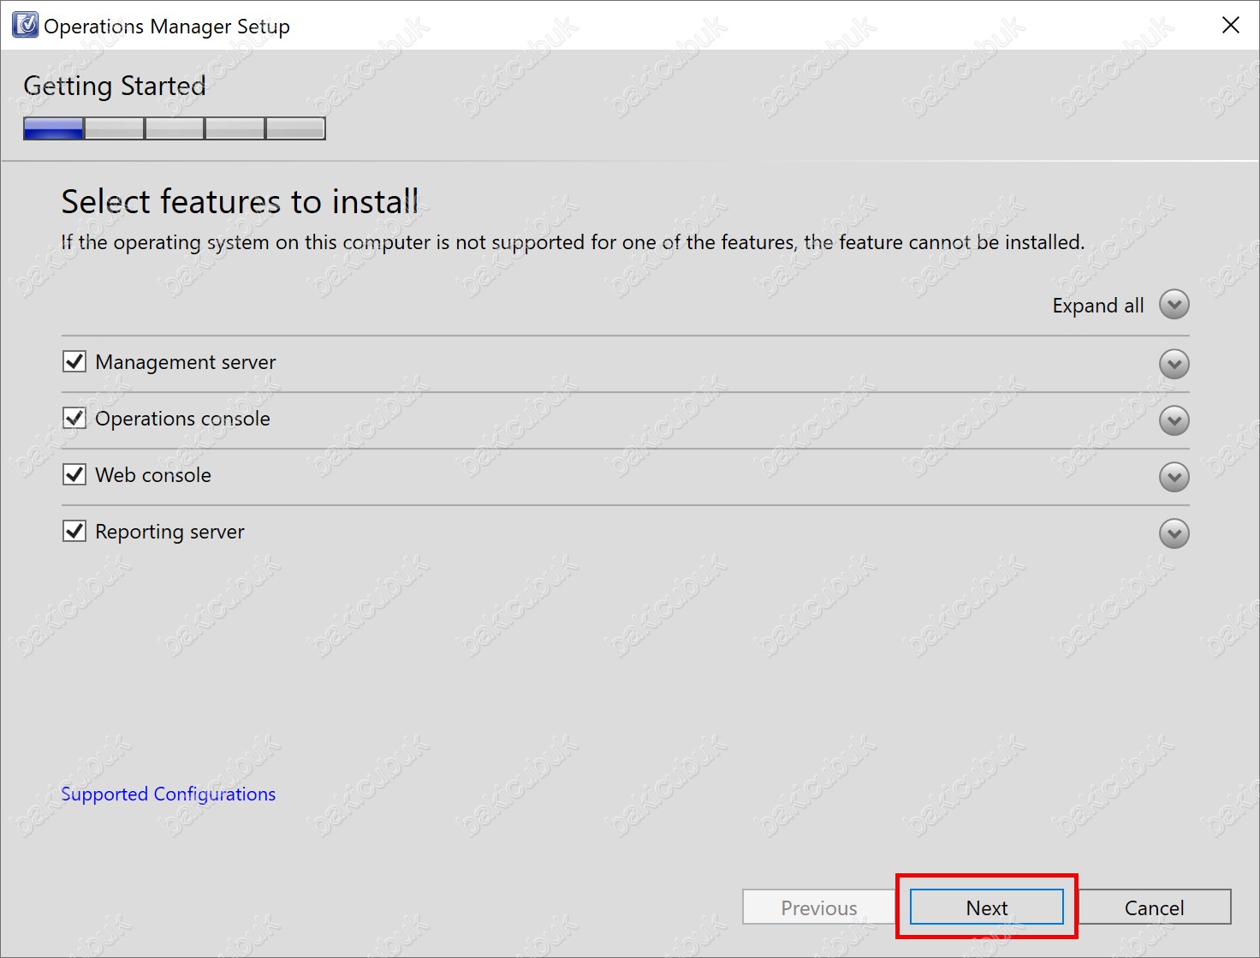The image size is (1260, 958).
Task: Select the Web console label text
Action: pyautogui.click(x=153, y=475)
